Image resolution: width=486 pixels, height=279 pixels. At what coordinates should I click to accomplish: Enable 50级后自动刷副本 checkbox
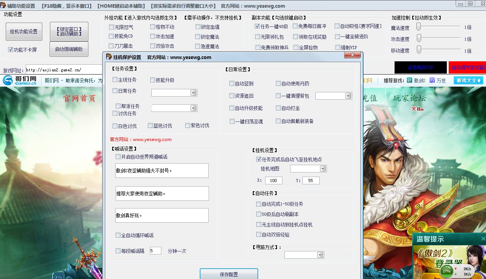(x=259, y=214)
